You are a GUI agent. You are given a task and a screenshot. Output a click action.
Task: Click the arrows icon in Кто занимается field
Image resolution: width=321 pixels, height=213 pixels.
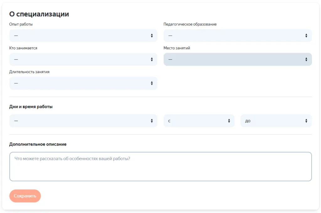152,59
